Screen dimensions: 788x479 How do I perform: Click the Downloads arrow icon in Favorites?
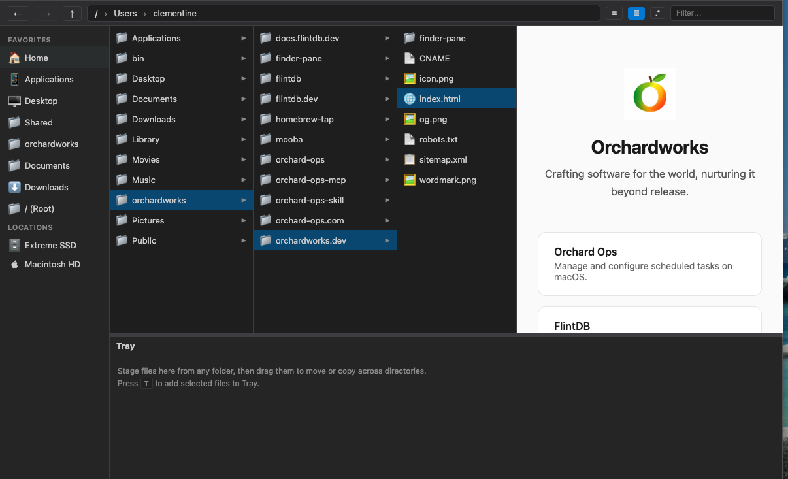(14, 188)
